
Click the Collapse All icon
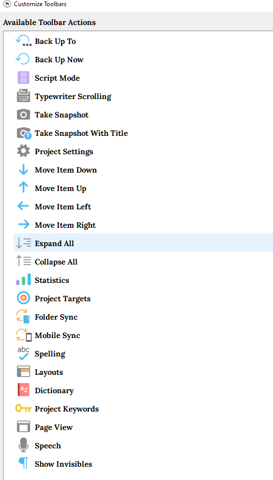tap(24, 261)
